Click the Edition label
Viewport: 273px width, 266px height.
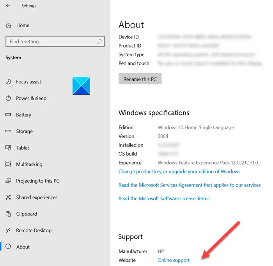point(126,127)
